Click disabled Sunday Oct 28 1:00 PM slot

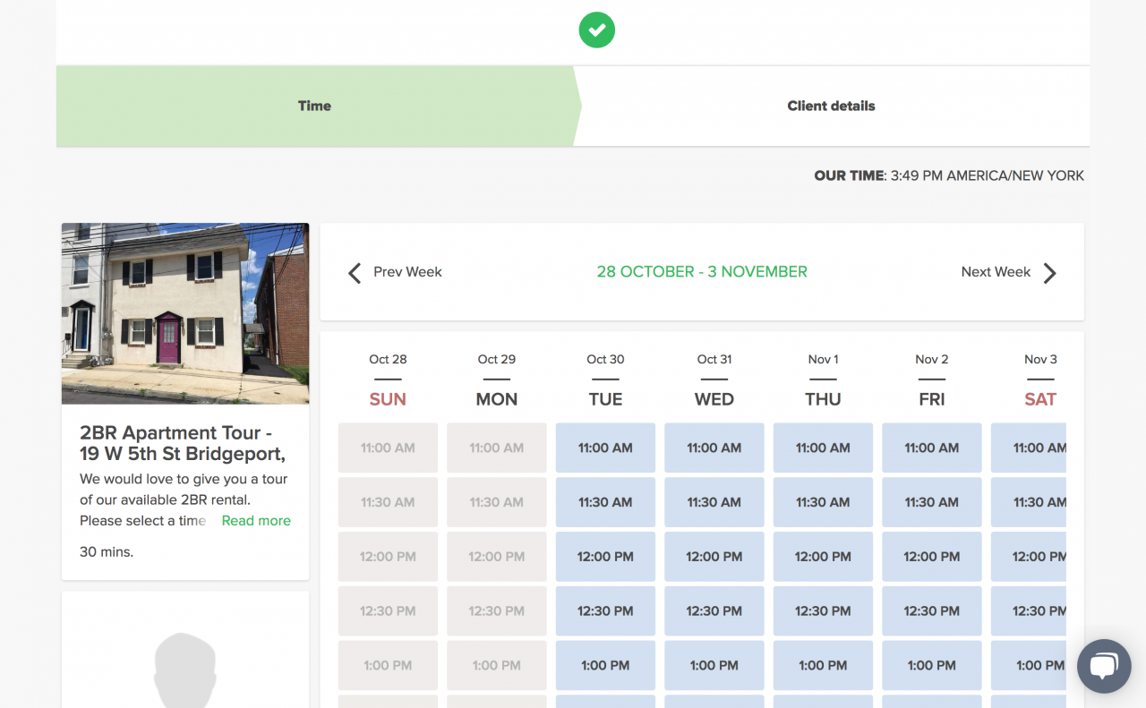click(x=388, y=666)
